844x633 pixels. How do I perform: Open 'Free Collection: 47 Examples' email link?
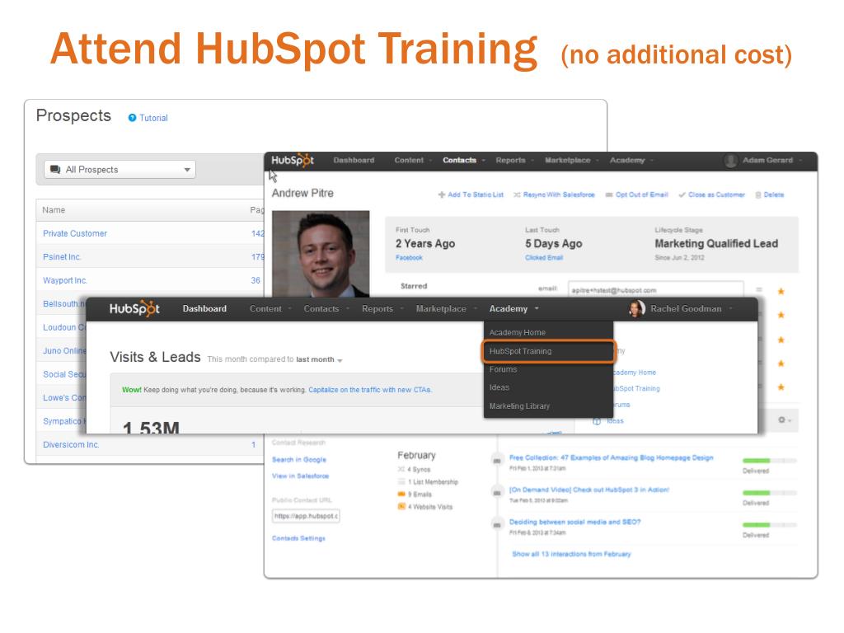[x=611, y=457]
